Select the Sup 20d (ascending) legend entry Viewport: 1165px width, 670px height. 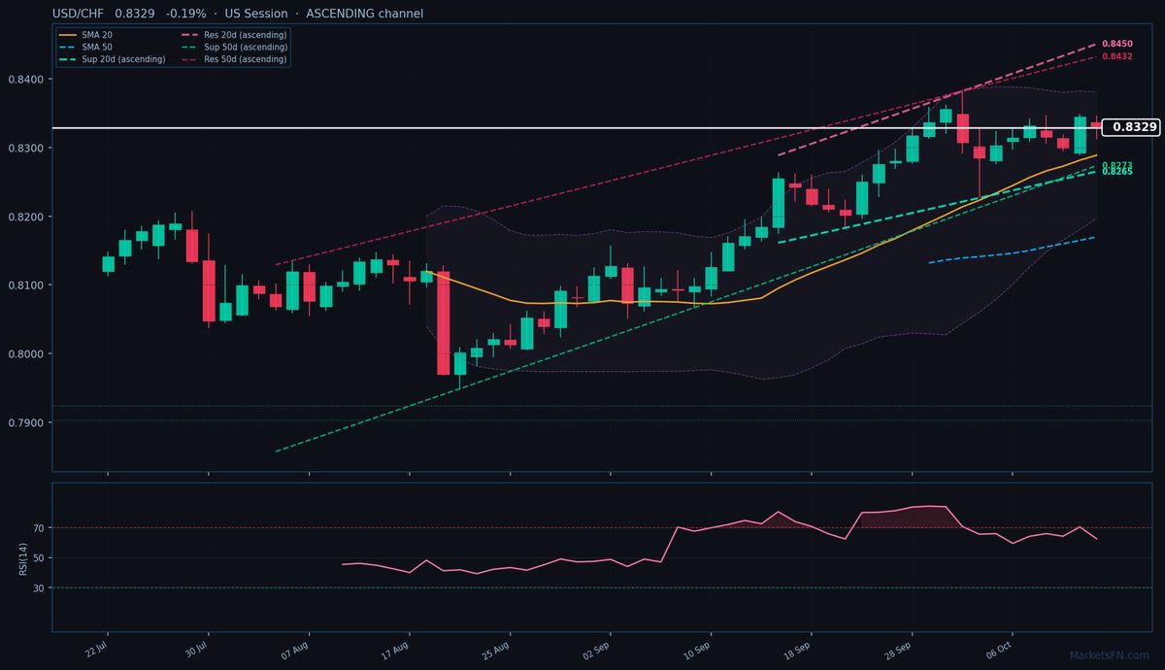point(111,59)
